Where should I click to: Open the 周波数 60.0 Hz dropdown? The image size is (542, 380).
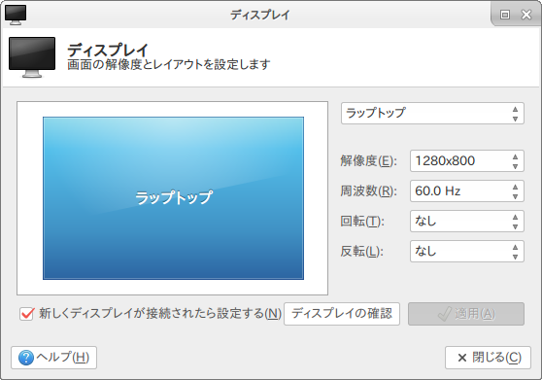(x=467, y=190)
